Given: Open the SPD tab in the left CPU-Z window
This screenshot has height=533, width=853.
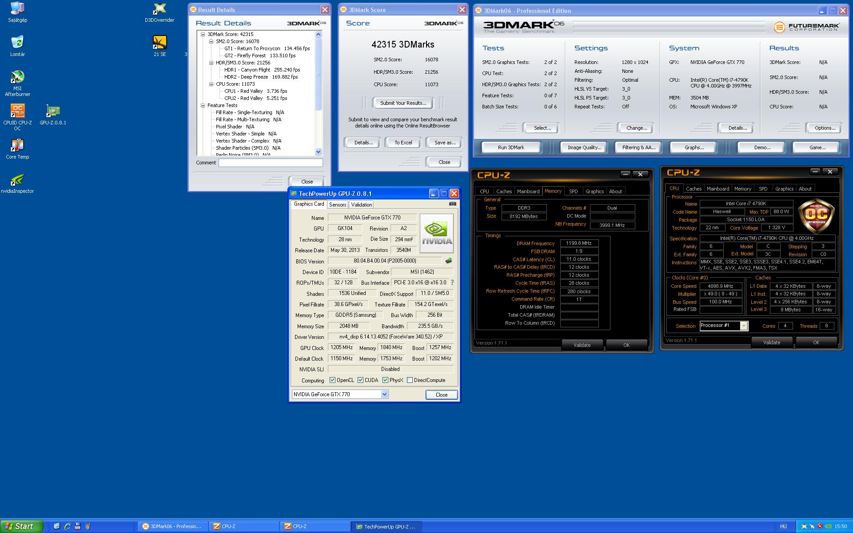Looking at the screenshot, I should [x=574, y=191].
